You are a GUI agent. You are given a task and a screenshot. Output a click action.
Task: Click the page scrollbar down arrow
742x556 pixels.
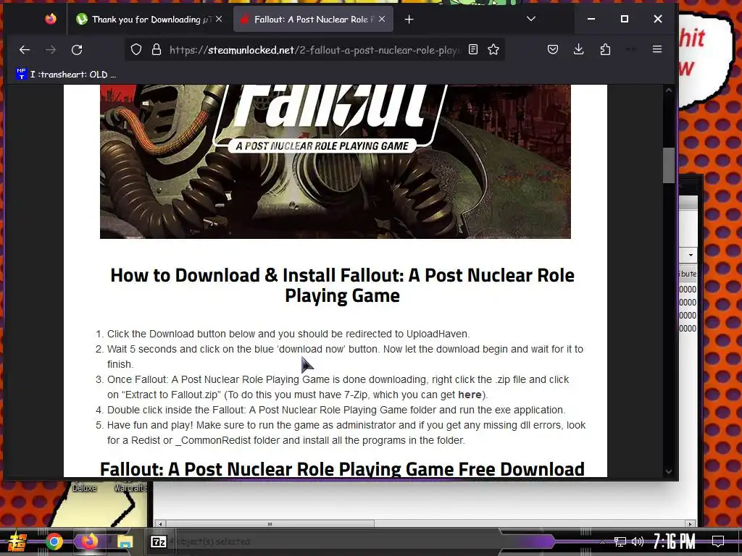(x=668, y=471)
